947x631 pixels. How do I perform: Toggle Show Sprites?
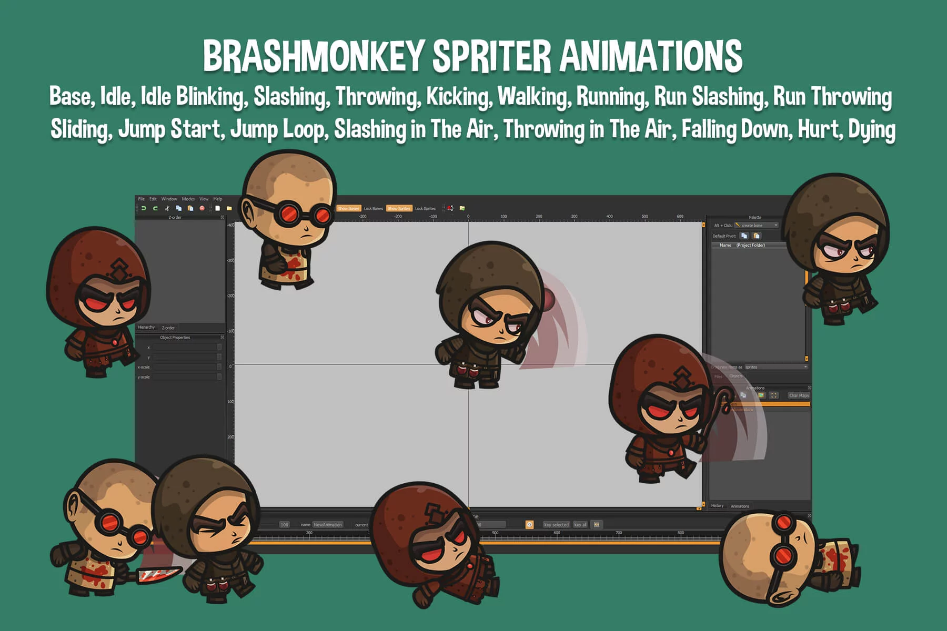click(399, 208)
